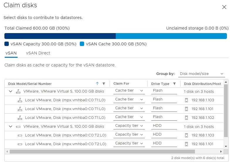Open the Drive Type column filter

174,84
